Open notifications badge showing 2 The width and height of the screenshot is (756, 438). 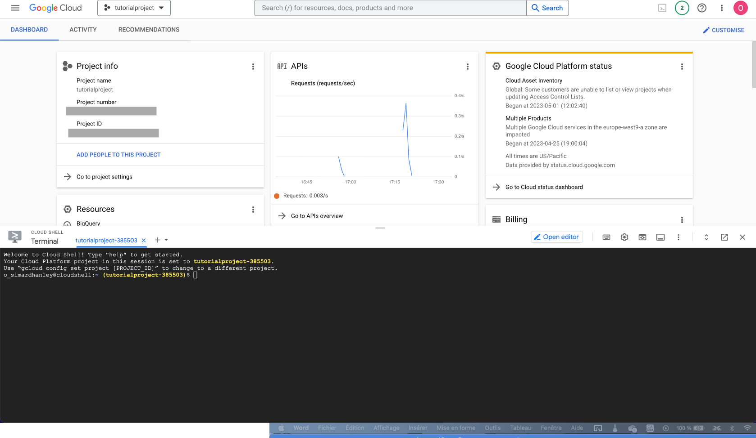pos(682,8)
